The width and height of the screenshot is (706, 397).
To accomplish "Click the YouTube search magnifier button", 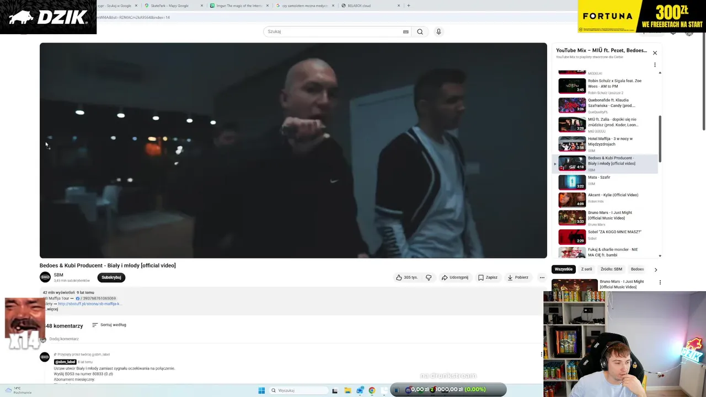I will (420, 31).
